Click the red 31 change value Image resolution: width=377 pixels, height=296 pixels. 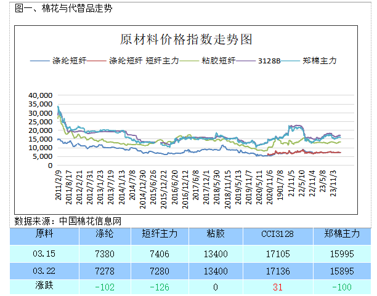tap(278, 287)
